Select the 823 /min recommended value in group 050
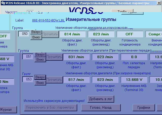162x115 pixels. [x=101, y=34]
